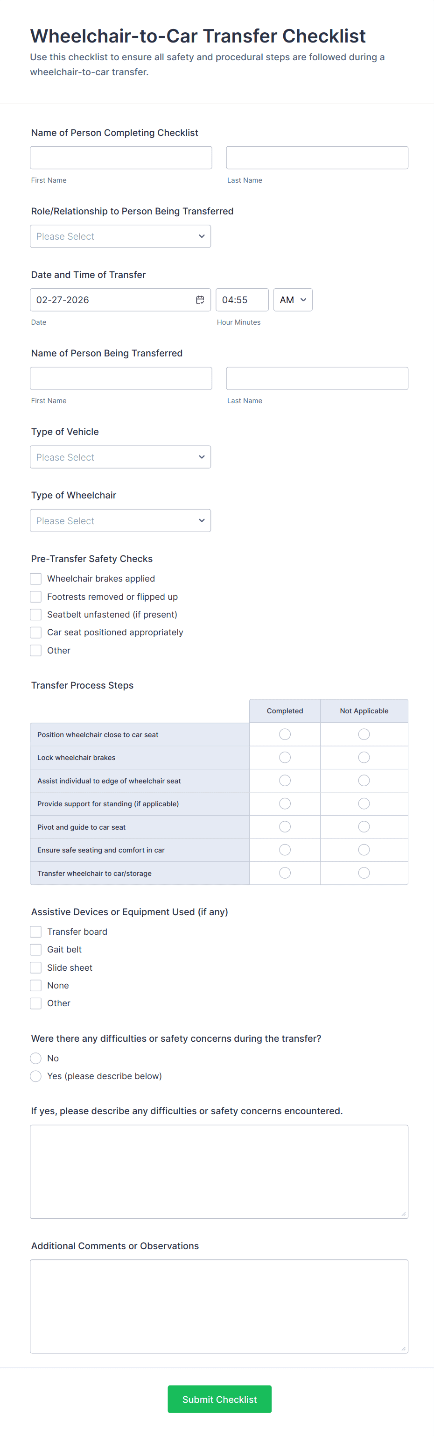Open the Type of Vehicle dropdown
434x1436 pixels.
tap(120, 457)
